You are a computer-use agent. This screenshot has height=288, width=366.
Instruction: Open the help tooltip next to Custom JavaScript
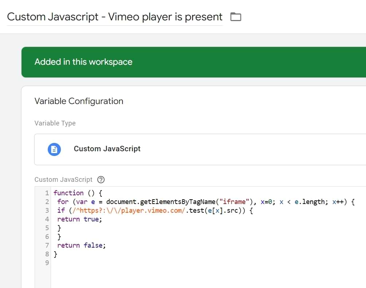pos(101,180)
